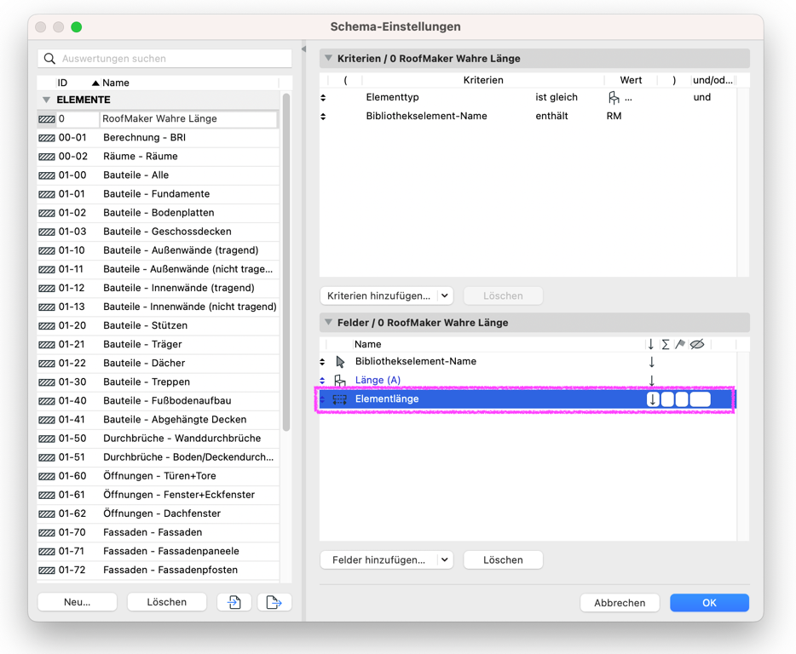
Task: Click the dashed element icon beside Elementlänge
Action: point(339,399)
